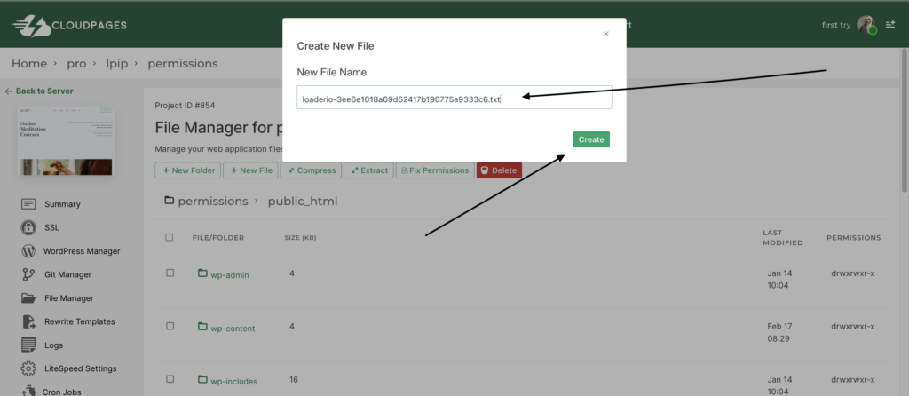The width and height of the screenshot is (909, 396).
Task: Click wp-content date Feb 17 08:29
Action: 779,332
